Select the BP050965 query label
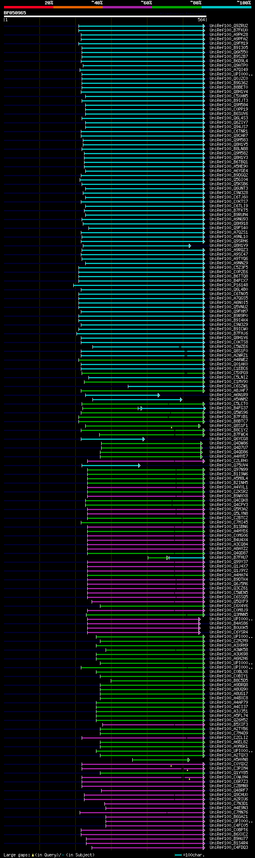Screen dimensions: 255x858 click(15, 13)
